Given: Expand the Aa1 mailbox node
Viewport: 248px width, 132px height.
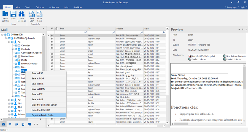Looking at the screenshot, I should [9, 100].
